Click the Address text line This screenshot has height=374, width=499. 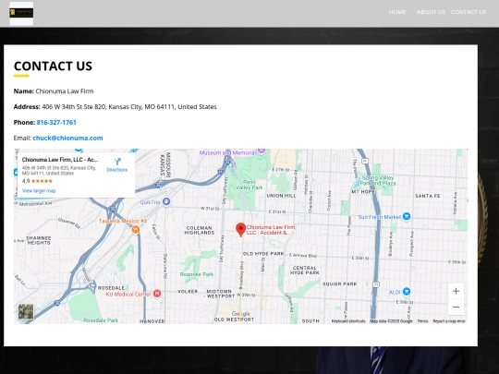point(115,107)
